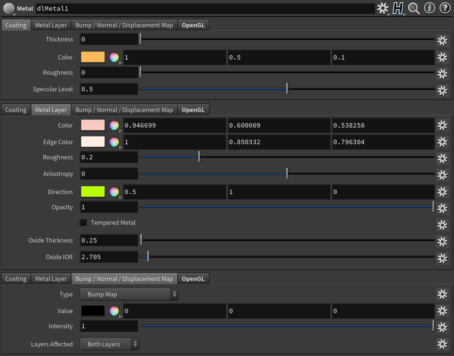Open color wheel picker for Direction
This screenshot has width=454, height=356.
[114, 192]
